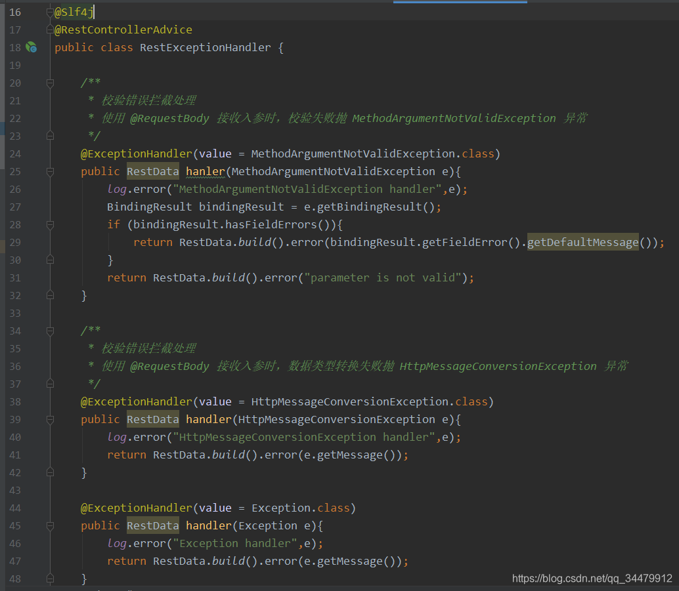Screen dimensions: 679x591
Task: Click line number 19 in the gutter
Action: click(x=15, y=66)
